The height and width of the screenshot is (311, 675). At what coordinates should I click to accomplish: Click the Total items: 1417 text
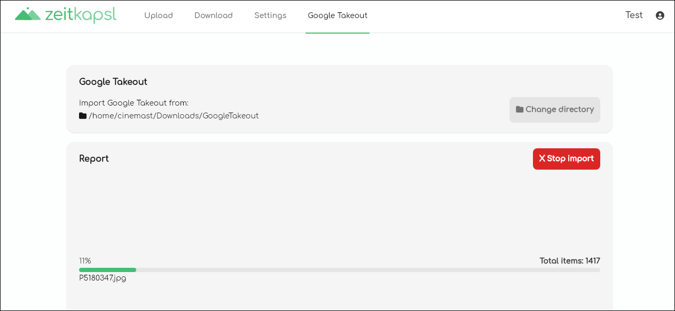coord(570,261)
